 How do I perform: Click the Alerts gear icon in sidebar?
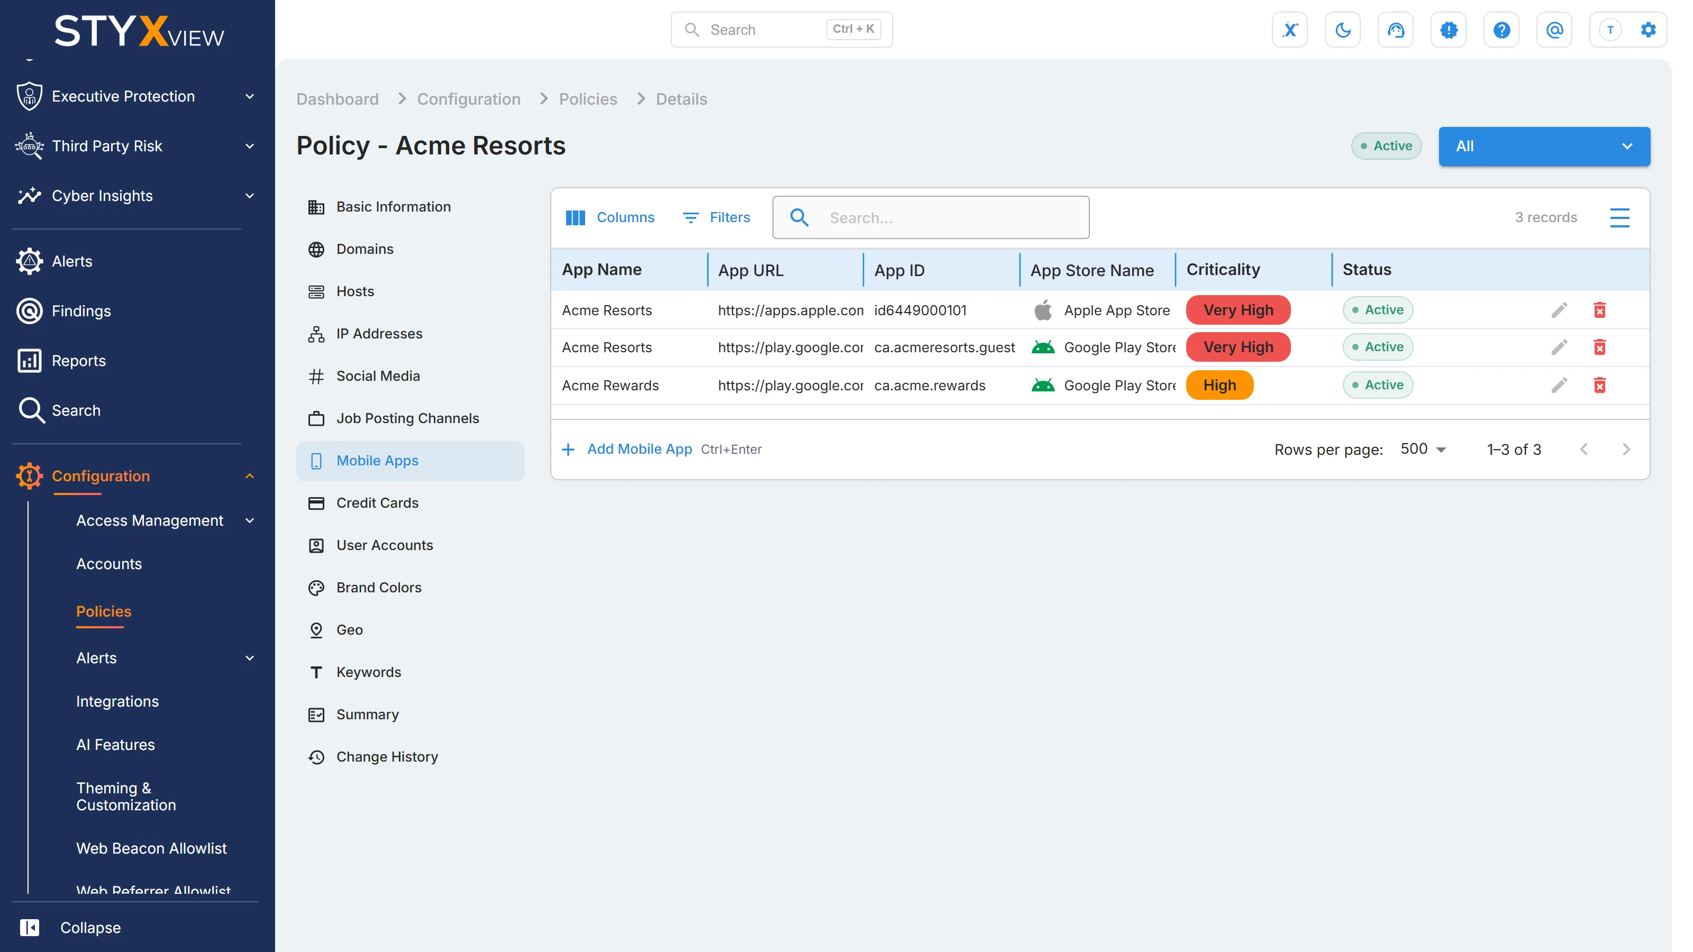pyautogui.click(x=30, y=261)
